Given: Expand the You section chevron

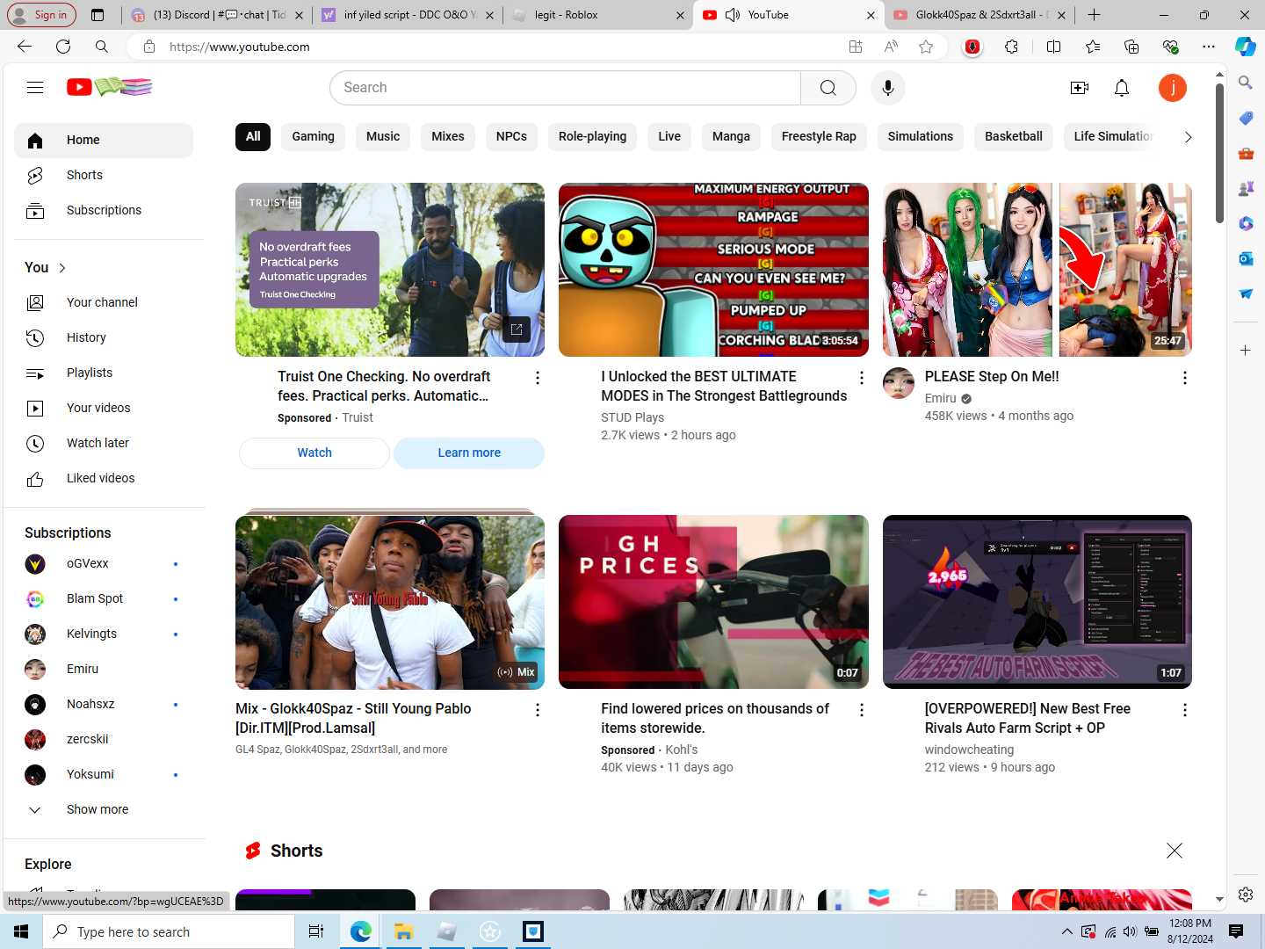Looking at the screenshot, I should tap(62, 268).
